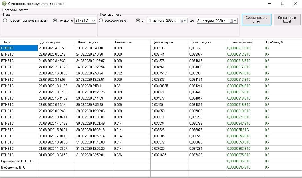
Task: Expand the ETHBTC pair dropdown
Action: click(93, 21)
